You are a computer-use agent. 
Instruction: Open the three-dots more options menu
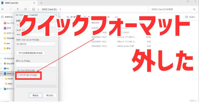tap(116, 17)
